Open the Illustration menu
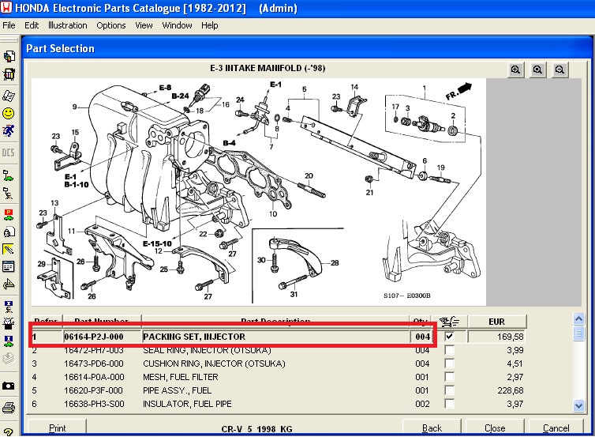This screenshot has height=437, width=595. point(68,25)
